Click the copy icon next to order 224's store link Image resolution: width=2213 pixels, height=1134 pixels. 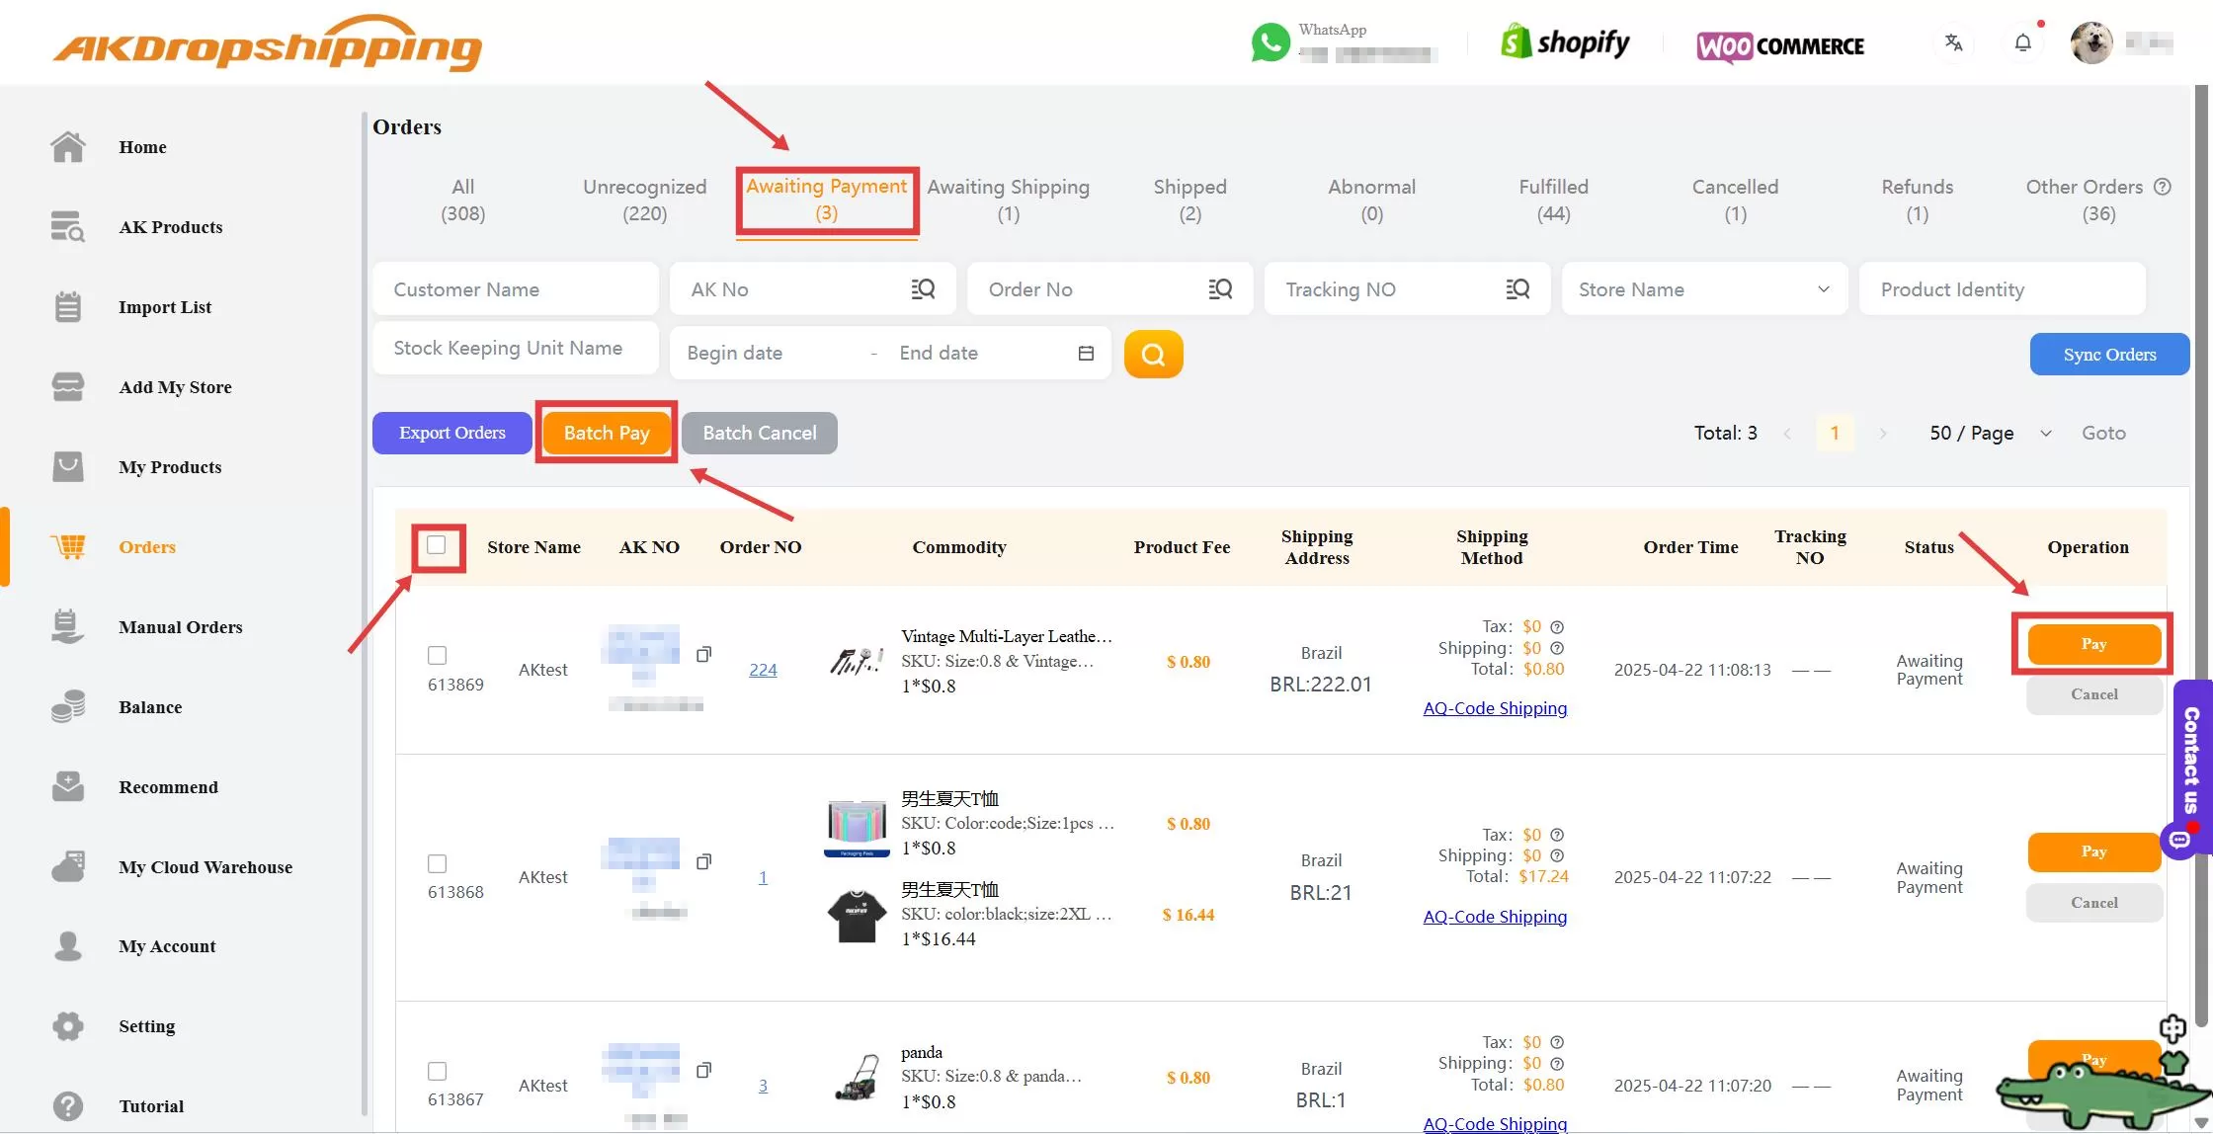tap(704, 654)
